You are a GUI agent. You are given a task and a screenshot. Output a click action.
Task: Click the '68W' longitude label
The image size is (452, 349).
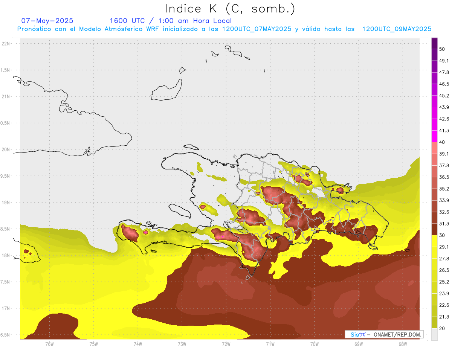click(x=403, y=344)
